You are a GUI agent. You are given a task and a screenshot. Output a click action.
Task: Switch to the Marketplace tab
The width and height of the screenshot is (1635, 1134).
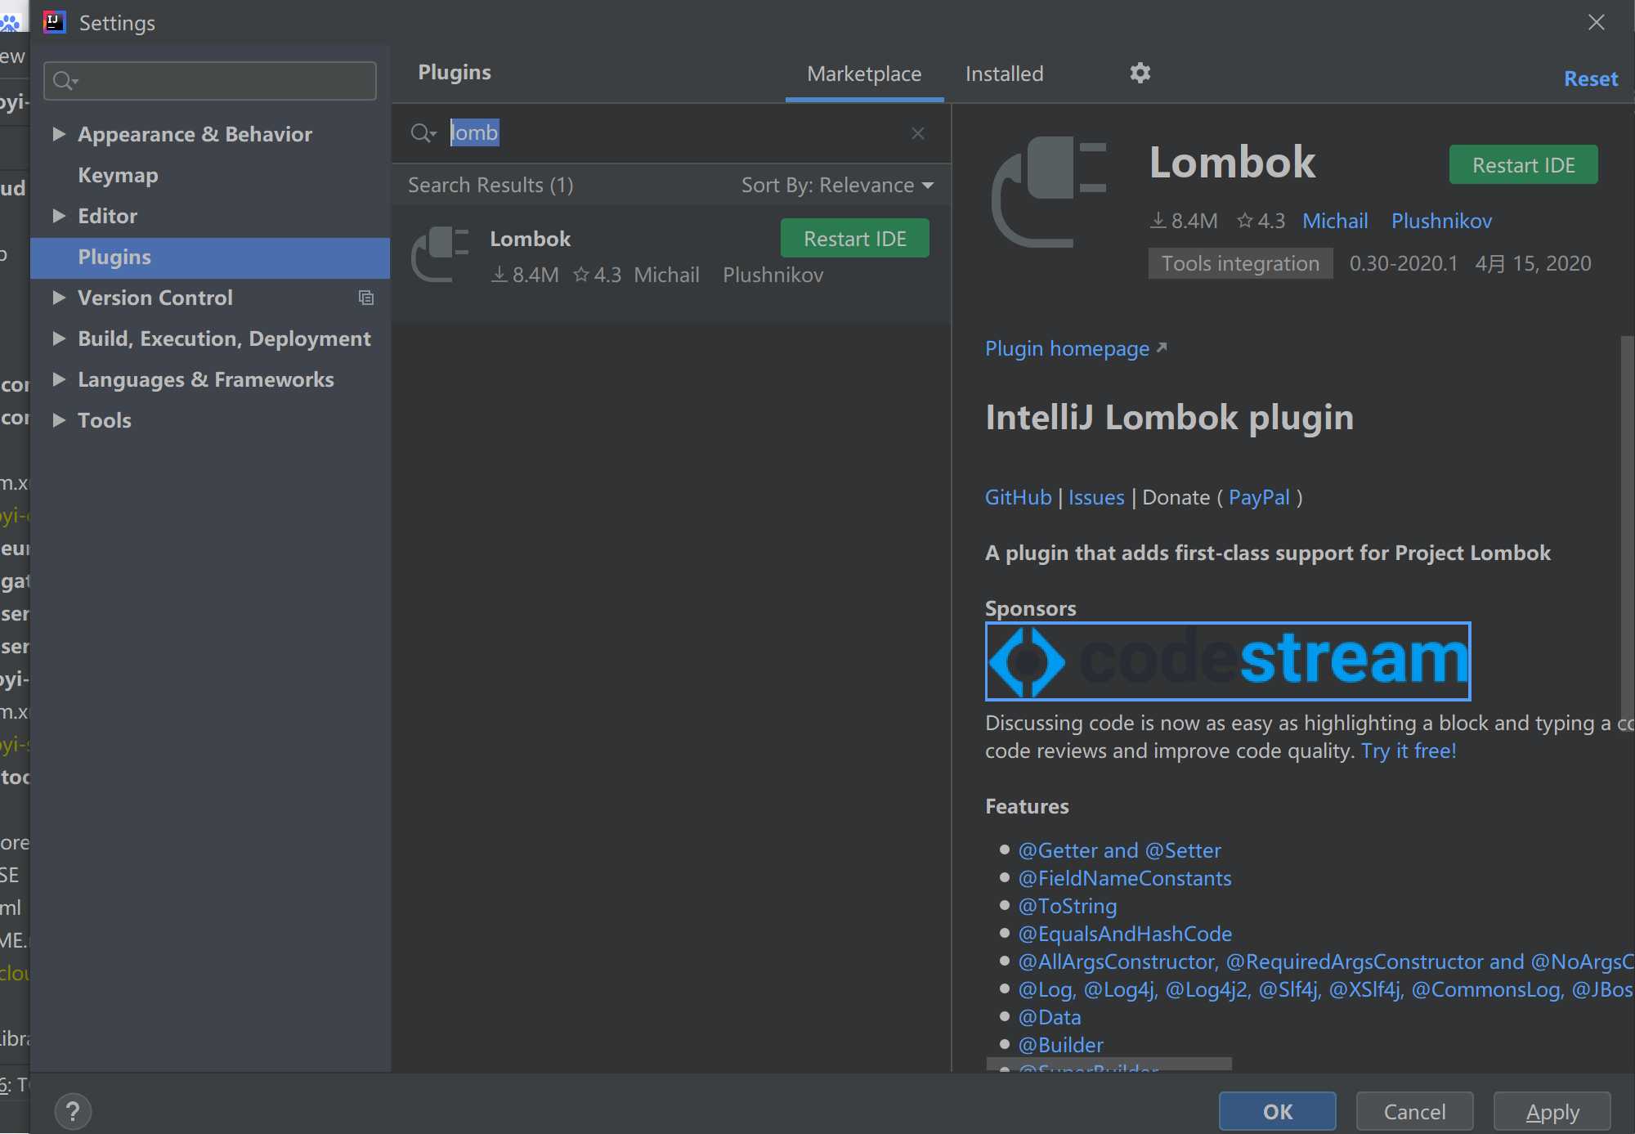(864, 74)
